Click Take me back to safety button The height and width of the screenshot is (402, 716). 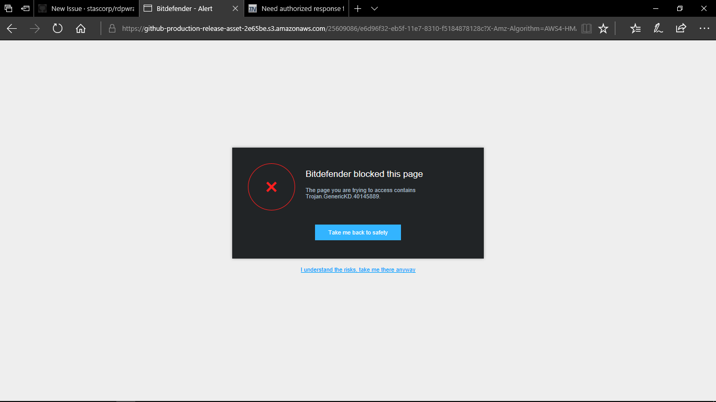[x=358, y=232]
